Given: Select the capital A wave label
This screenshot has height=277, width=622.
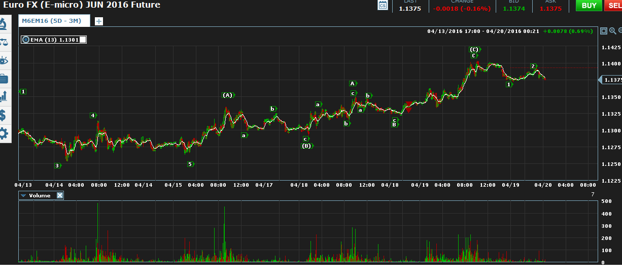Looking at the screenshot, I should tap(353, 83).
